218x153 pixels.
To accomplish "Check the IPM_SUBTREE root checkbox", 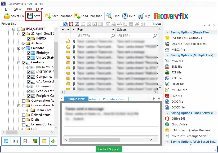I will 19,29.
